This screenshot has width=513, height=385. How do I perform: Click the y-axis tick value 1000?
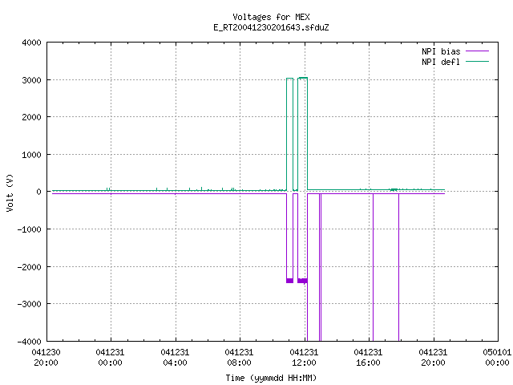[32, 155]
